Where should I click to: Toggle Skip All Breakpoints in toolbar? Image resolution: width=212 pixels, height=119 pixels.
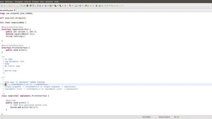pos(2,6)
